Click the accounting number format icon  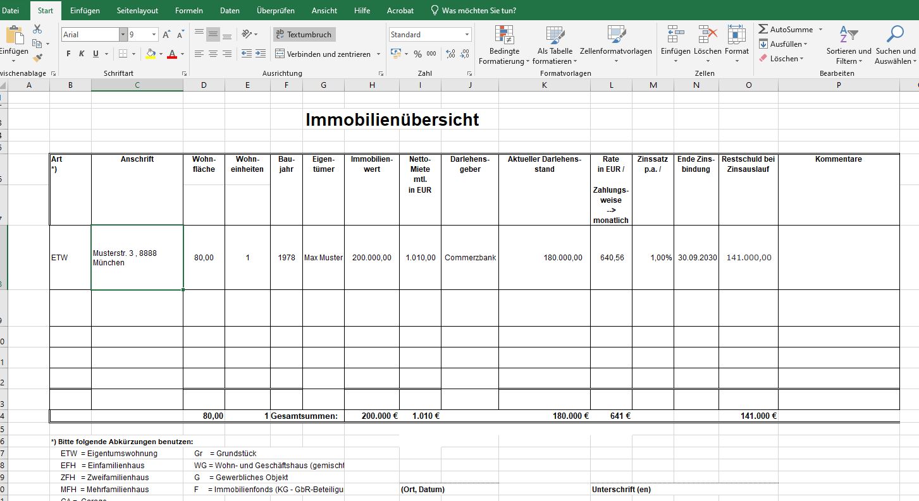(396, 54)
